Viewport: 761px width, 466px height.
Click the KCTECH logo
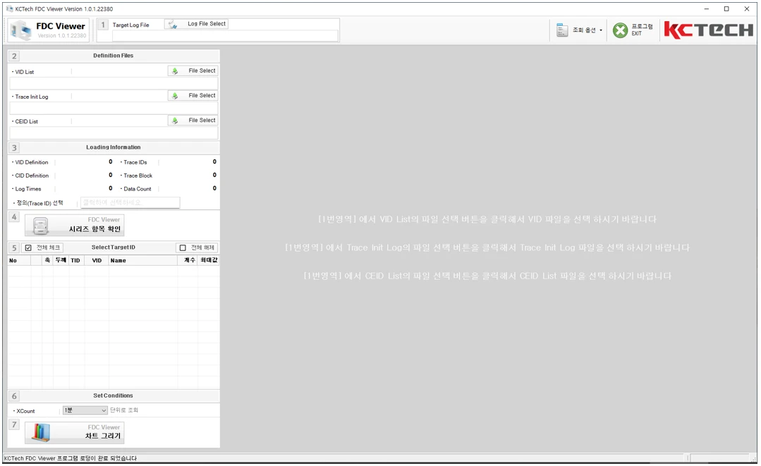tap(709, 30)
